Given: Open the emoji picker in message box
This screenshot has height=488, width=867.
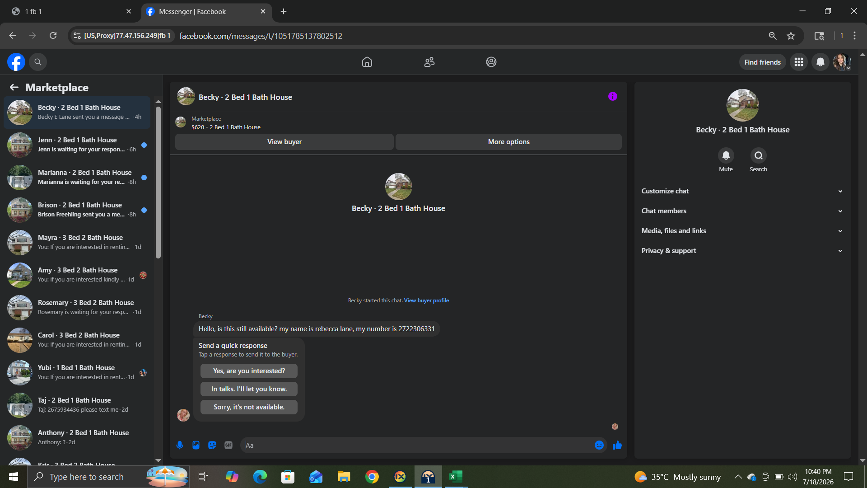Looking at the screenshot, I should pos(599,445).
